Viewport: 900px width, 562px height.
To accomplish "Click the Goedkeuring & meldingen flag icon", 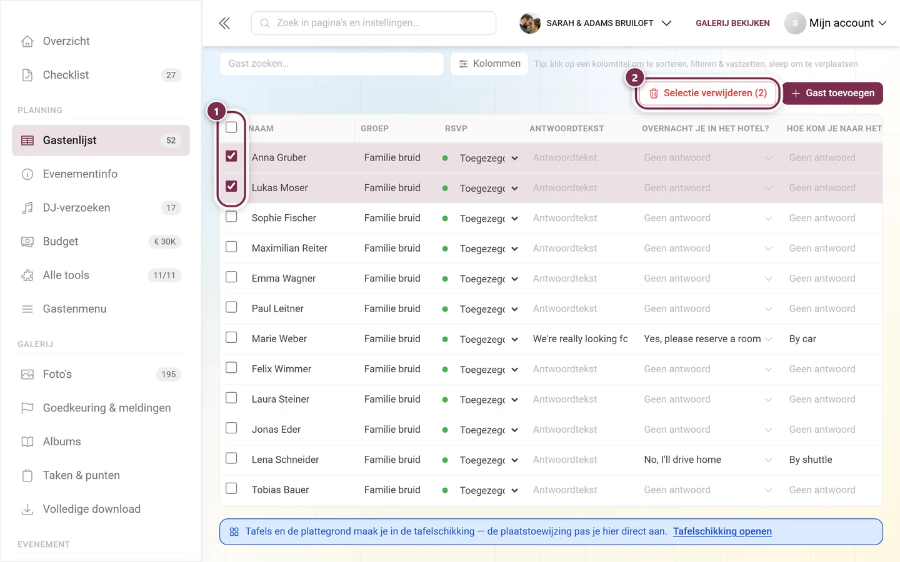I will point(27,408).
